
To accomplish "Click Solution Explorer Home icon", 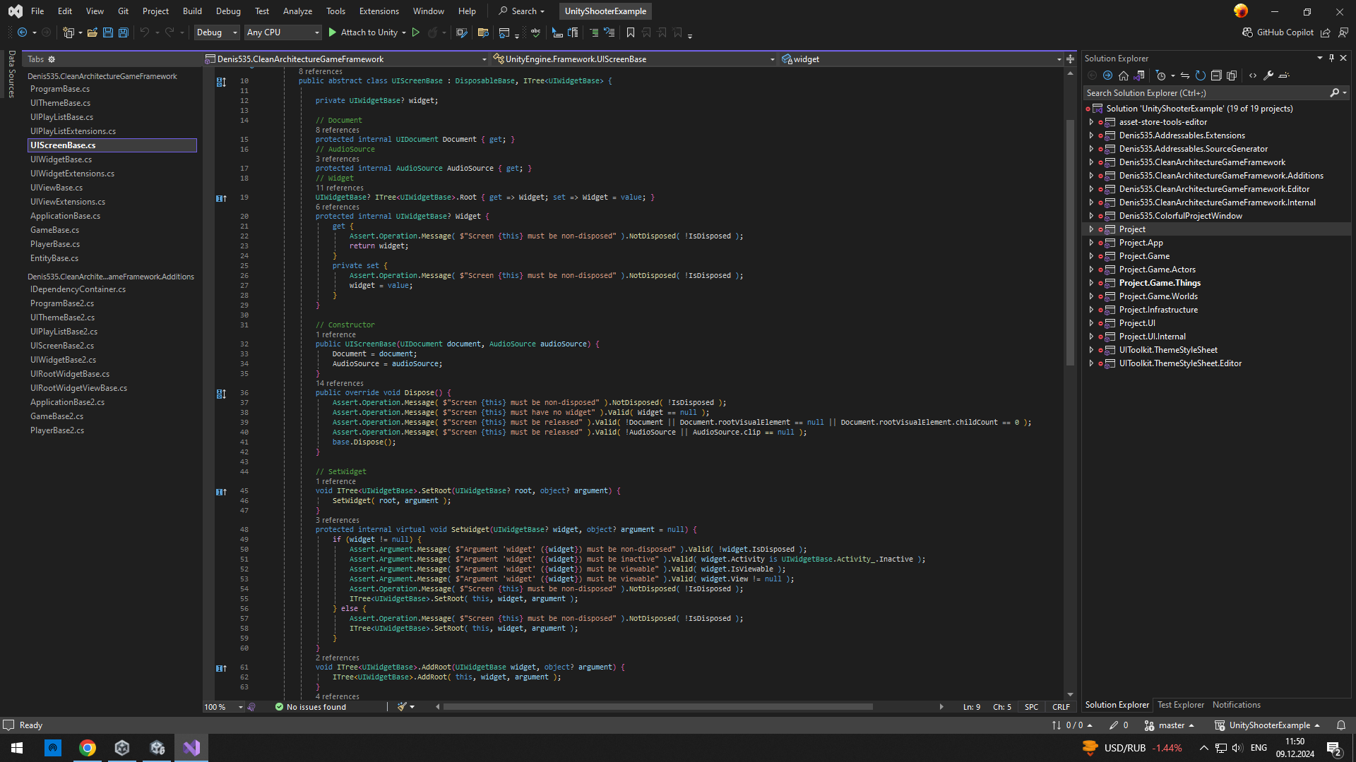I will click(x=1124, y=75).
